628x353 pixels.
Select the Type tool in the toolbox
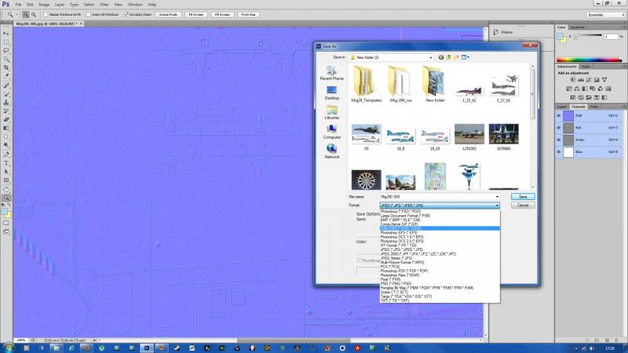[x=6, y=163]
